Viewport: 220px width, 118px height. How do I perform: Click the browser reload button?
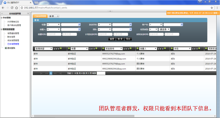tap(12, 8)
